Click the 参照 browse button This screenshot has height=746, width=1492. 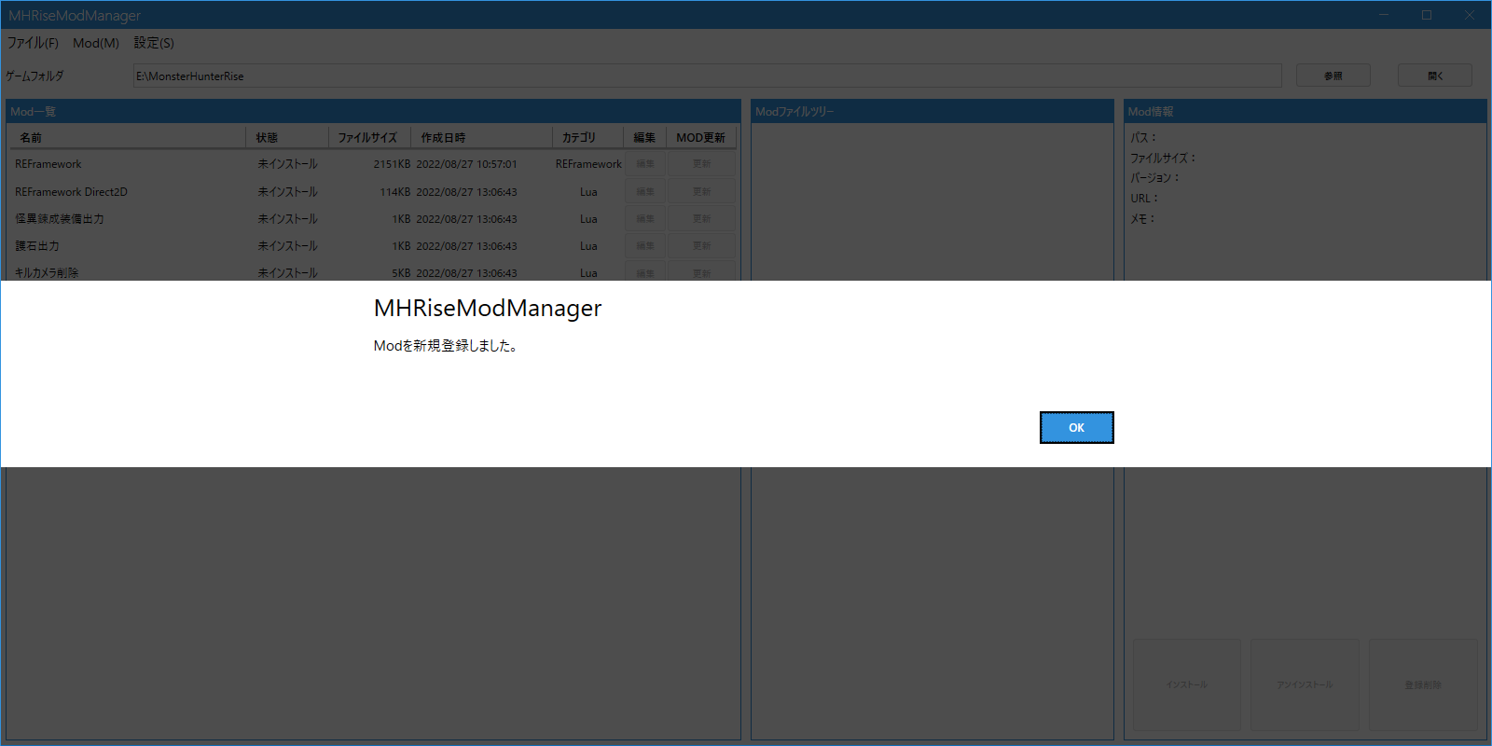[x=1333, y=76]
